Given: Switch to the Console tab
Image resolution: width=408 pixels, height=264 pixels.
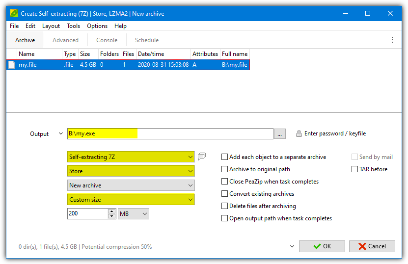Looking at the screenshot, I should point(107,40).
